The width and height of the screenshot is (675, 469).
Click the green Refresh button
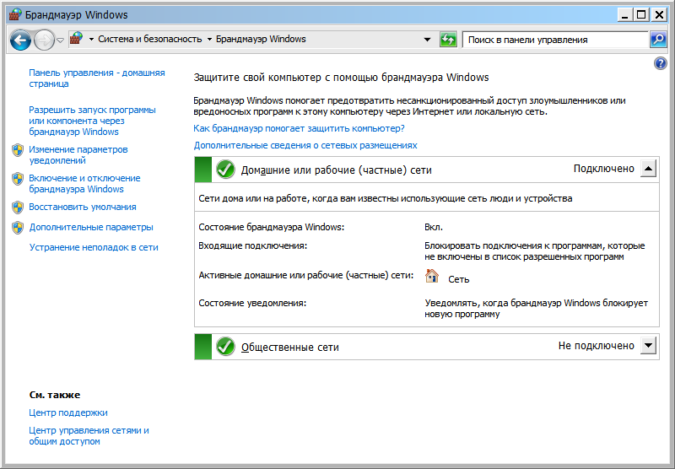[x=448, y=40]
